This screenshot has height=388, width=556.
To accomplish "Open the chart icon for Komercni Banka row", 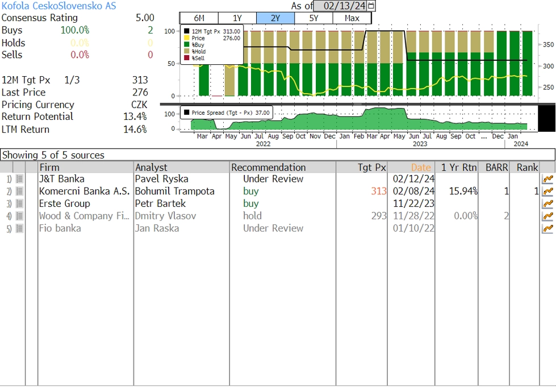I will click(547, 191).
